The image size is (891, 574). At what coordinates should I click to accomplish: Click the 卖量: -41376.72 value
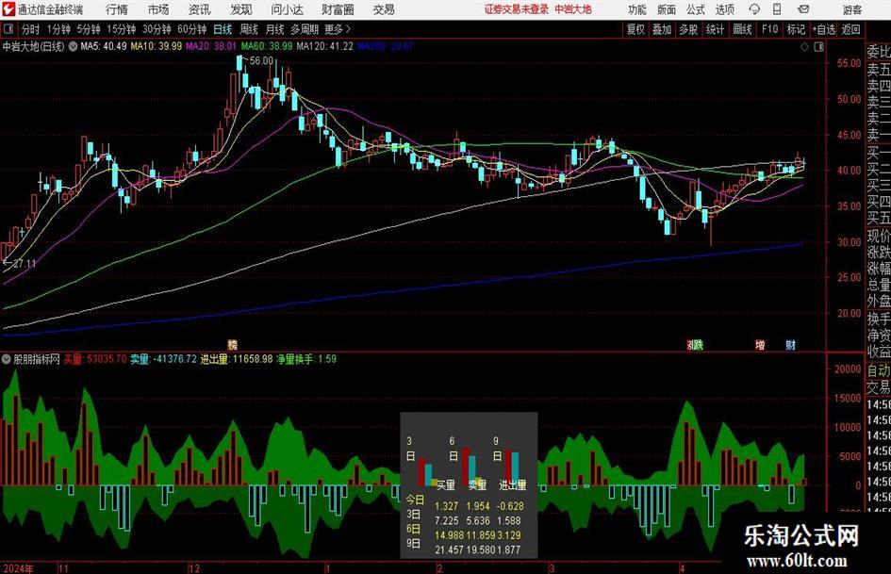164,359
